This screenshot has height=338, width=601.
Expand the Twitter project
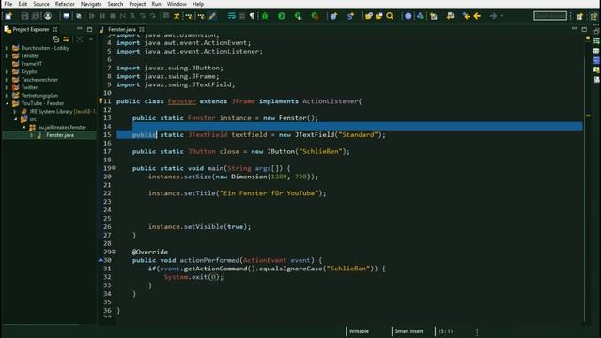tap(7, 87)
